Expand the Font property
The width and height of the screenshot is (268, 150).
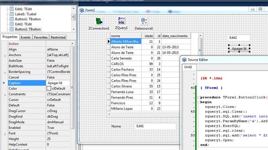[x=5, y=134]
